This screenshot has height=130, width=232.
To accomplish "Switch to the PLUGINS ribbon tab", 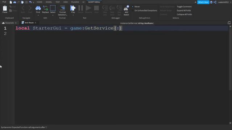I will (x=75, y=2).
